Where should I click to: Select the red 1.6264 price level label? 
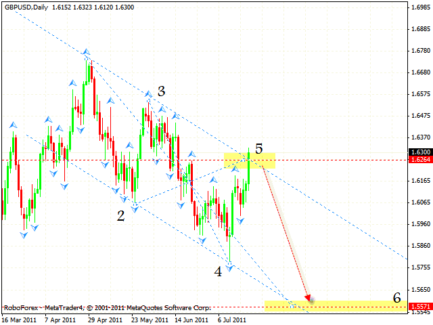(x=421, y=160)
